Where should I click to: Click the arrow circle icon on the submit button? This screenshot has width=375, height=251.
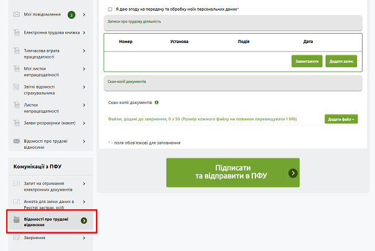point(293,173)
